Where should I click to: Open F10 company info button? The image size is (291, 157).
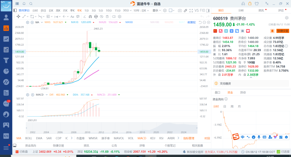[x=202, y=11]
